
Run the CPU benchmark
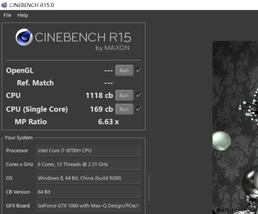(124, 95)
